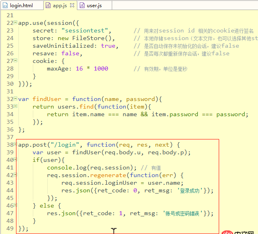Image resolution: width=258 pixels, height=234 pixels.
Task: Click the 有值 comment on line 41
Action: [x=151, y=167]
